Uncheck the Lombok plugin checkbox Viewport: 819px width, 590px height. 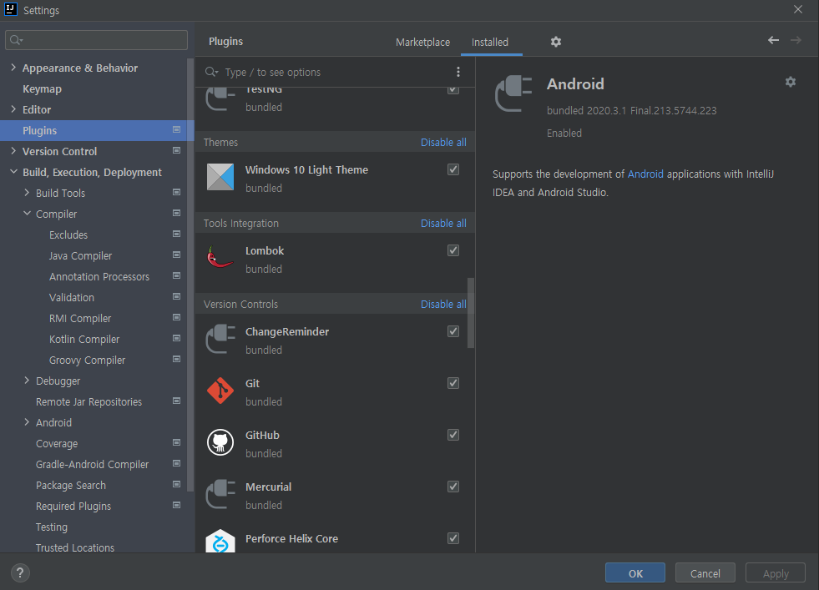[453, 250]
